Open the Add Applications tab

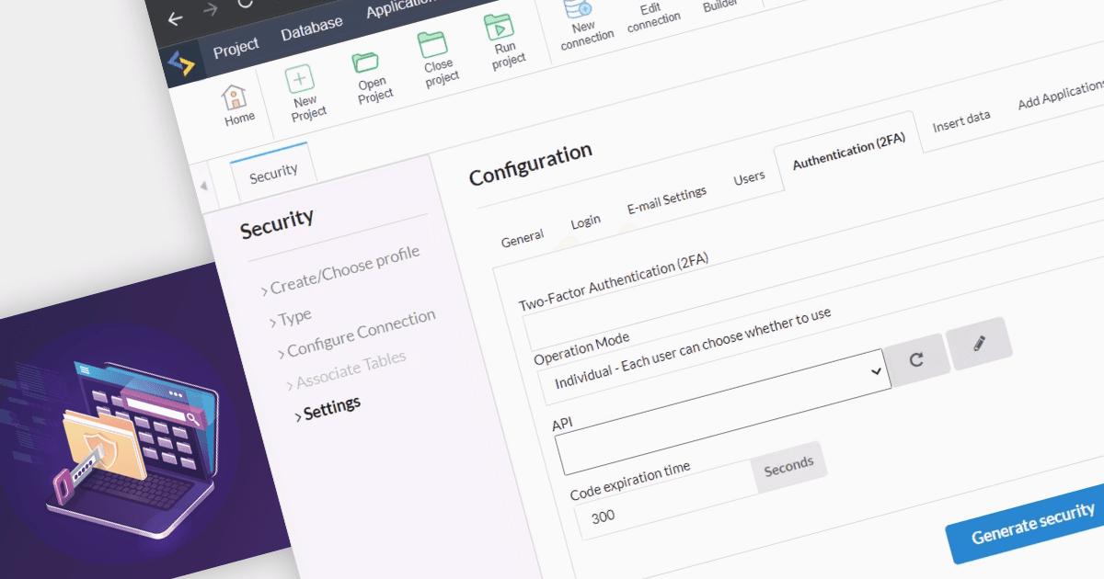point(1060,94)
